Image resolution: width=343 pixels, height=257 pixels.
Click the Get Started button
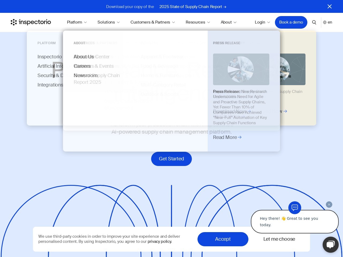pyautogui.click(x=171, y=159)
